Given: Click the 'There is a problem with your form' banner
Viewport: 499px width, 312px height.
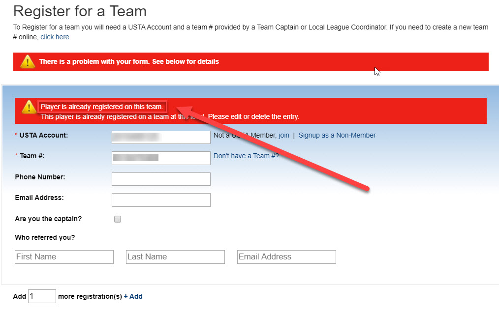Looking at the screenshot, I should 251,61.
